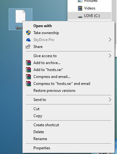Click the Videos folder icon in Explorer
This screenshot has width=117, height=154.
pos(80,8)
